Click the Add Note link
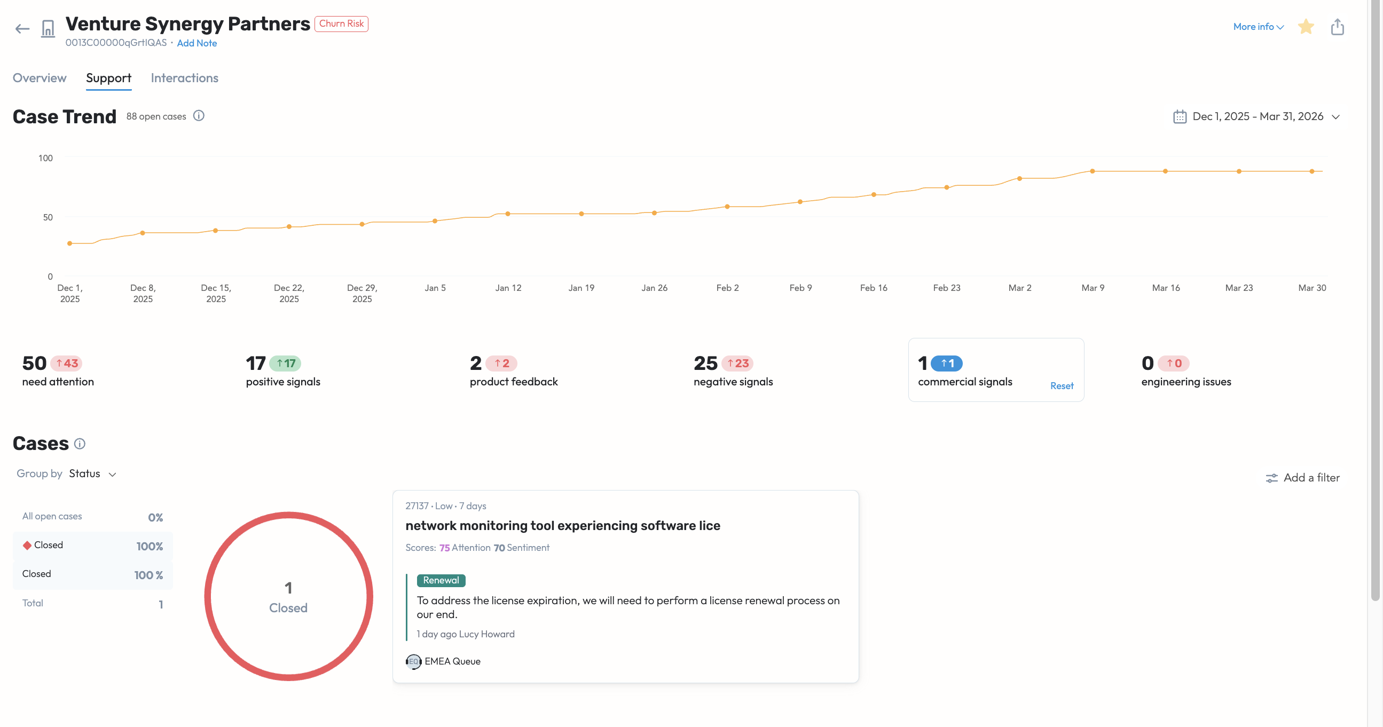Viewport: 1383px width, 727px height. click(x=197, y=43)
